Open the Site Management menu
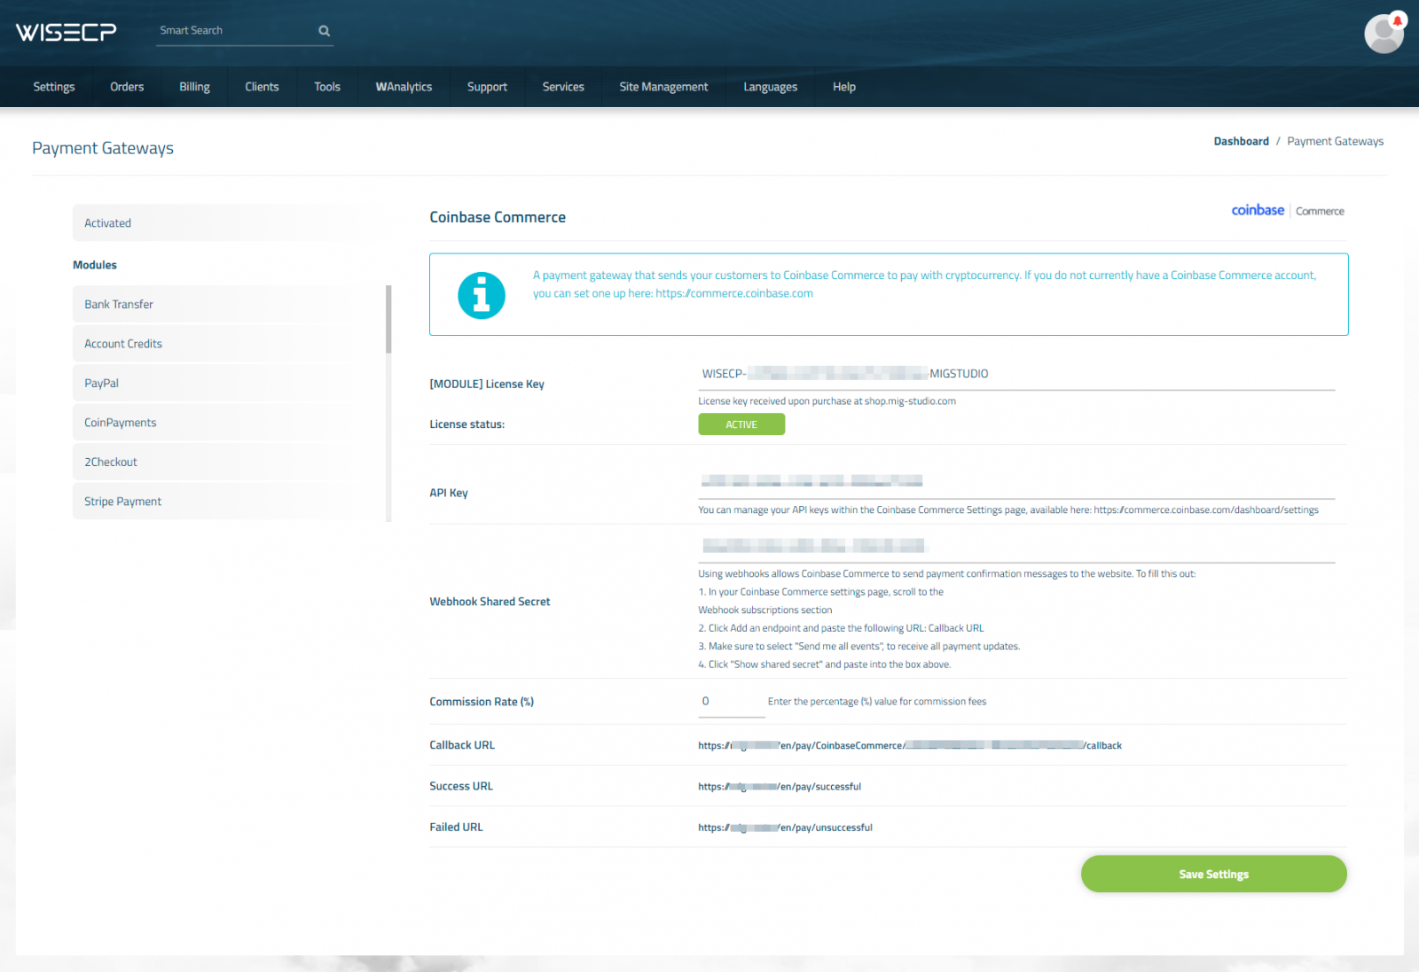This screenshot has height=972, width=1419. tap(663, 87)
